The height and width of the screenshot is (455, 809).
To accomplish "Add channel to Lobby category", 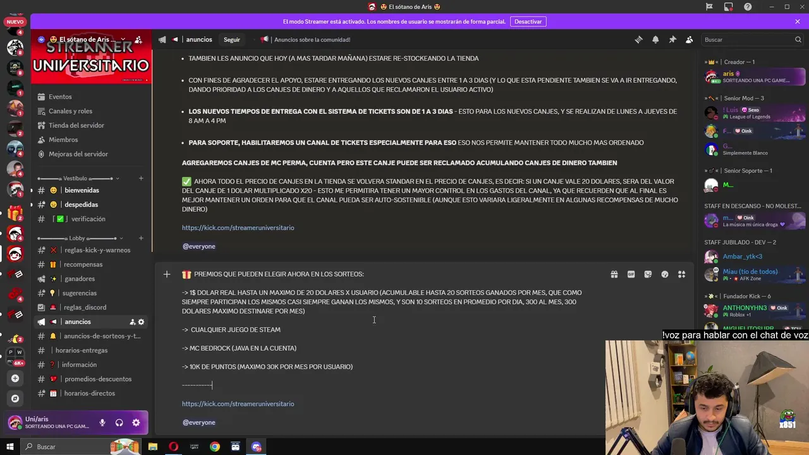I will (x=141, y=238).
